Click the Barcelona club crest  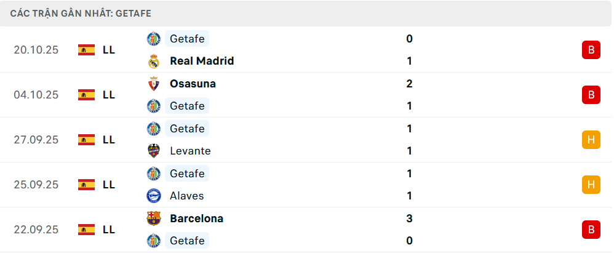coord(154,219)
